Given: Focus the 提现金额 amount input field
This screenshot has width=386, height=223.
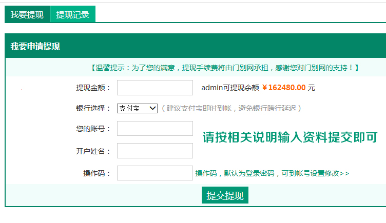Looking at the screenshot, I should point(155,88).
